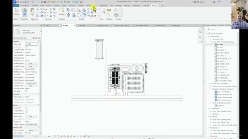The height and width of the screenshot is (139, 248).
Task: Switch to the Architecture ribbon tab
Action: [x=25, y=6]
